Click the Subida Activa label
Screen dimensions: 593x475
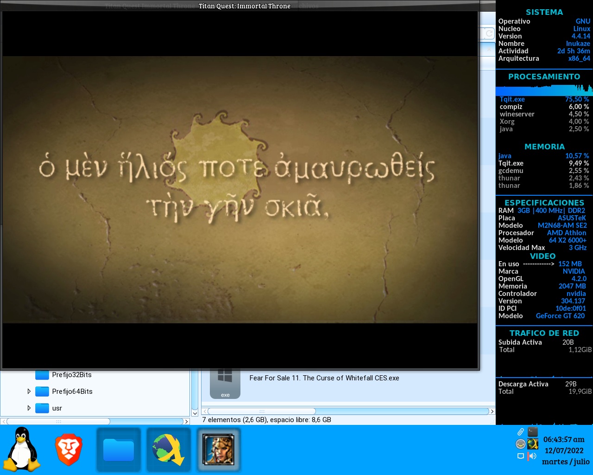pos(520,342)
